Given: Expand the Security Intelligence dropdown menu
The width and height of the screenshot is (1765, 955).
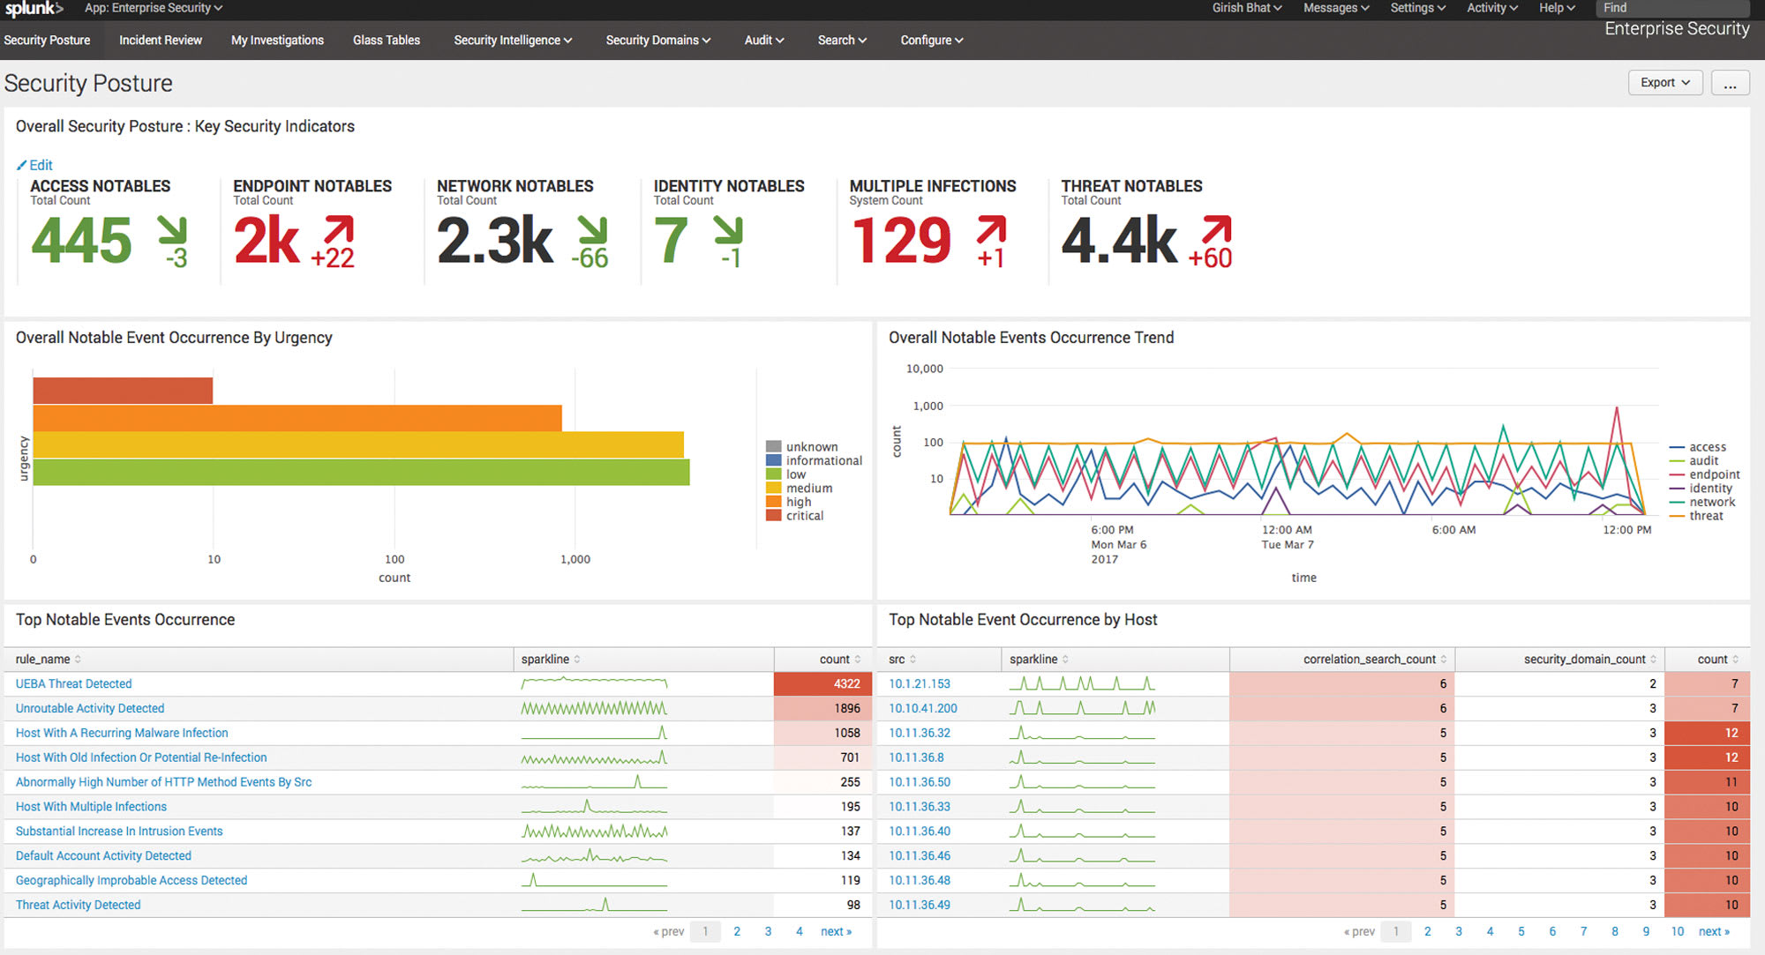Looking at the screenshot, I should coord(513,40).
